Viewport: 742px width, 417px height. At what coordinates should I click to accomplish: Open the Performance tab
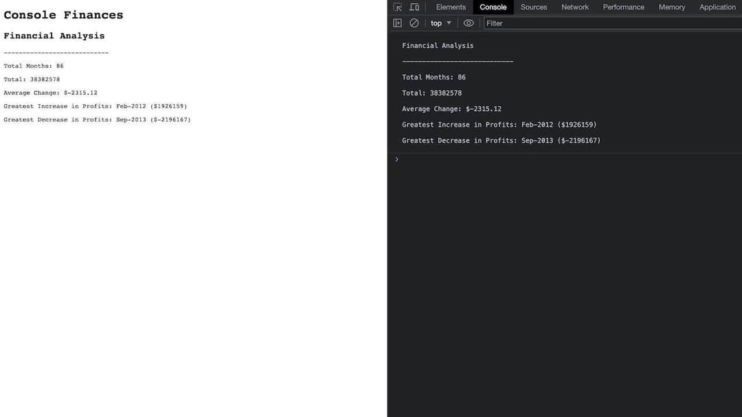click(x=623, y=8)
